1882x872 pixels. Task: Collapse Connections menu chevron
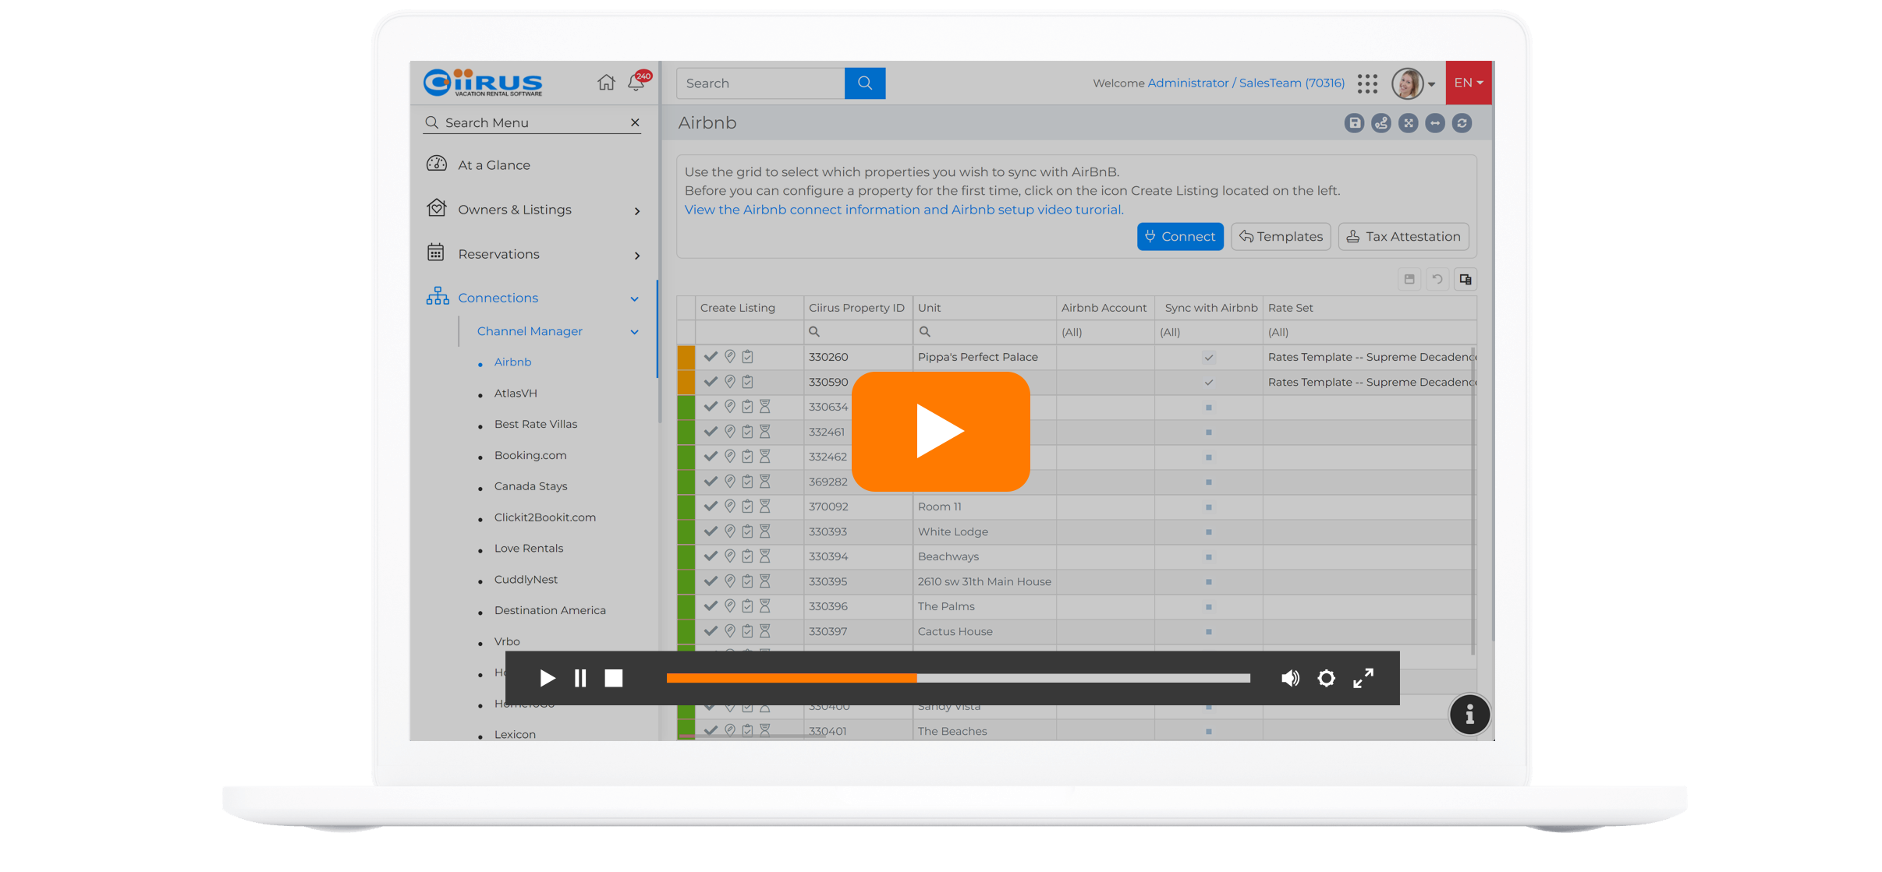tap(635, 298)
